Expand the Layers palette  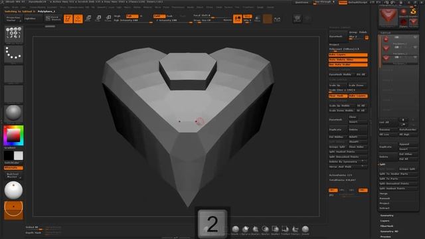coord(384,221)
